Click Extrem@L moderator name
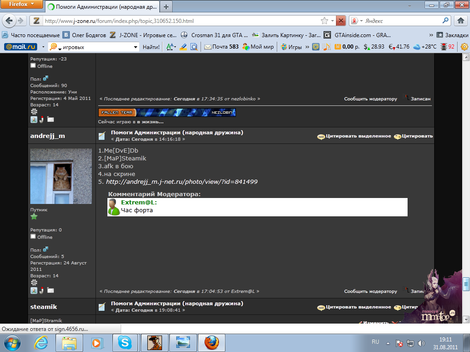 pos(139,202)
